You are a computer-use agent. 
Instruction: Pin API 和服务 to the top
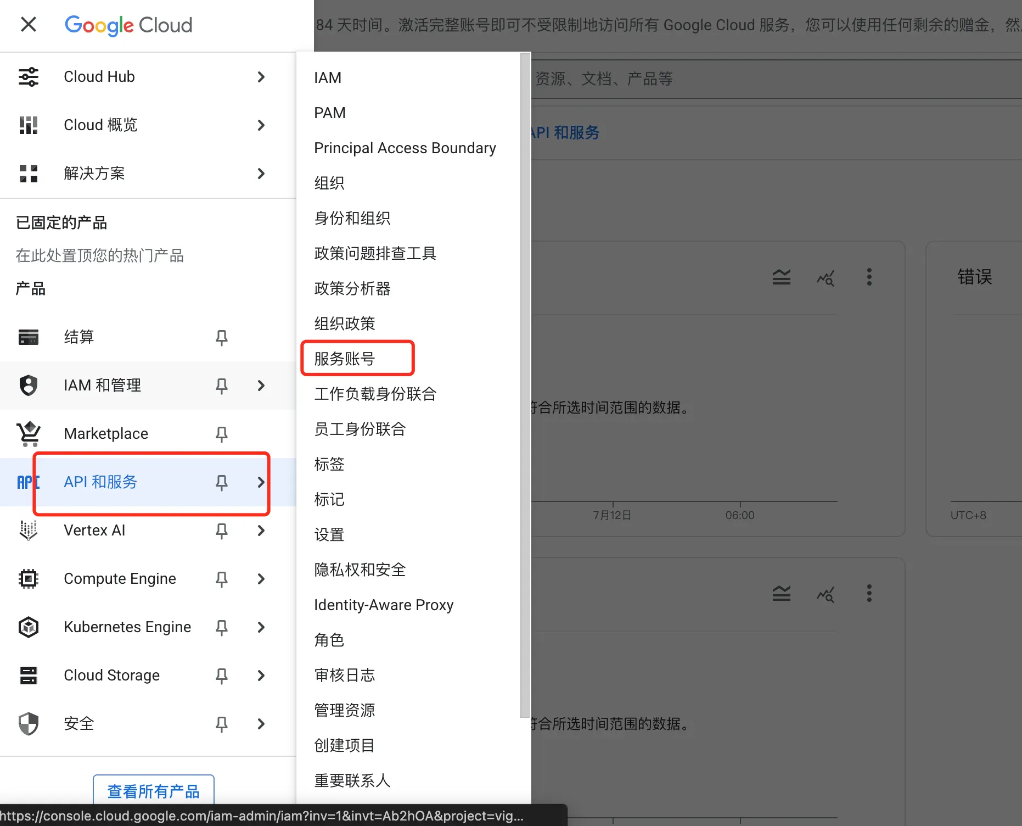point(221,482)
